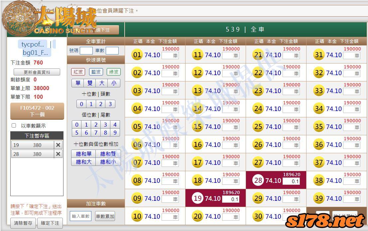368x231 pixels.
Task: Click bet amount field showing 0.1 for 28
Action: click(x=291, y=181)
